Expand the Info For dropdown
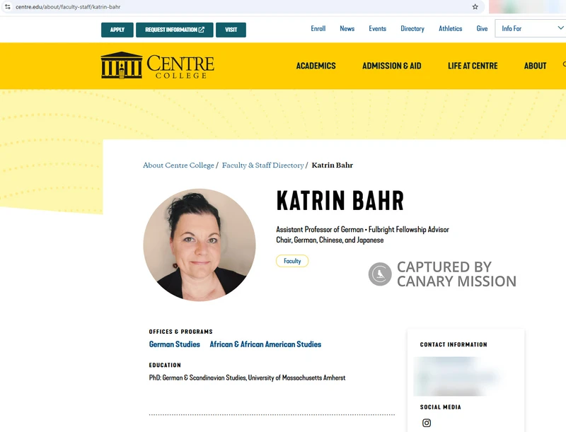This screenshot has width=566, height=432. coord(530,28)
